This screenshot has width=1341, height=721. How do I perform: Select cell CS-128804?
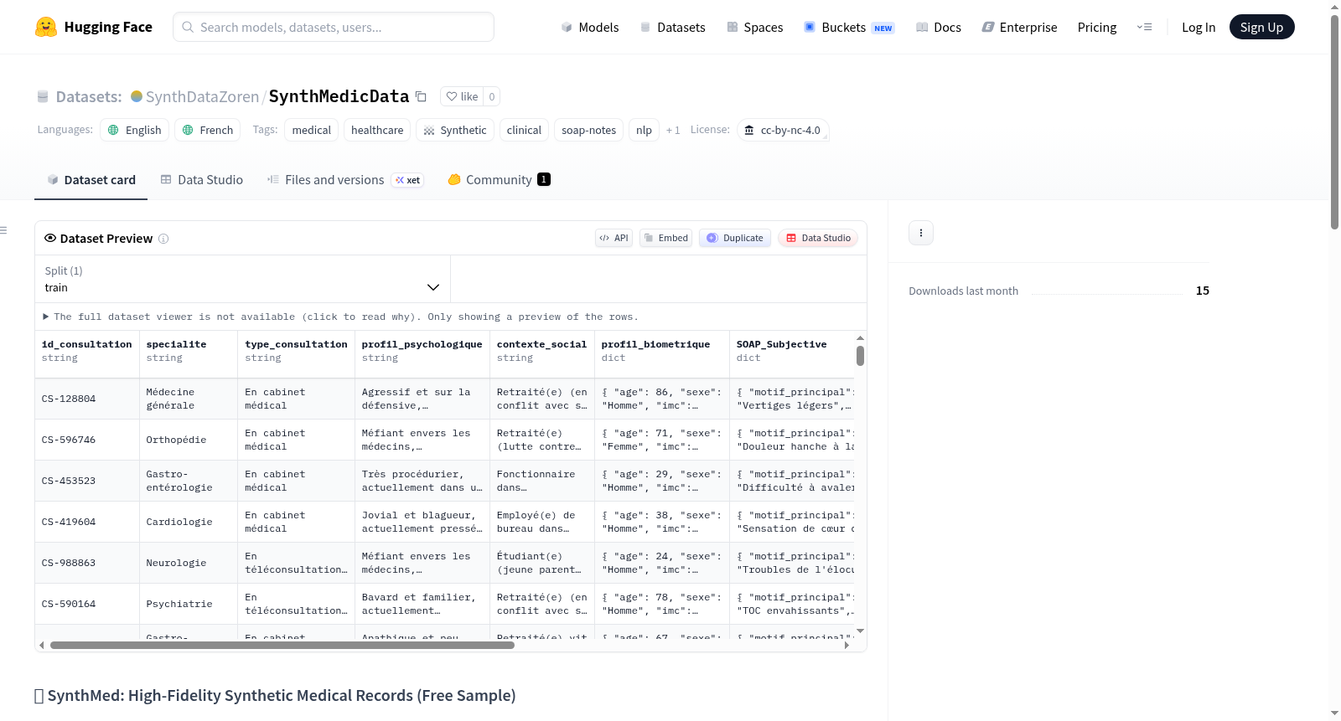(87, 399)
